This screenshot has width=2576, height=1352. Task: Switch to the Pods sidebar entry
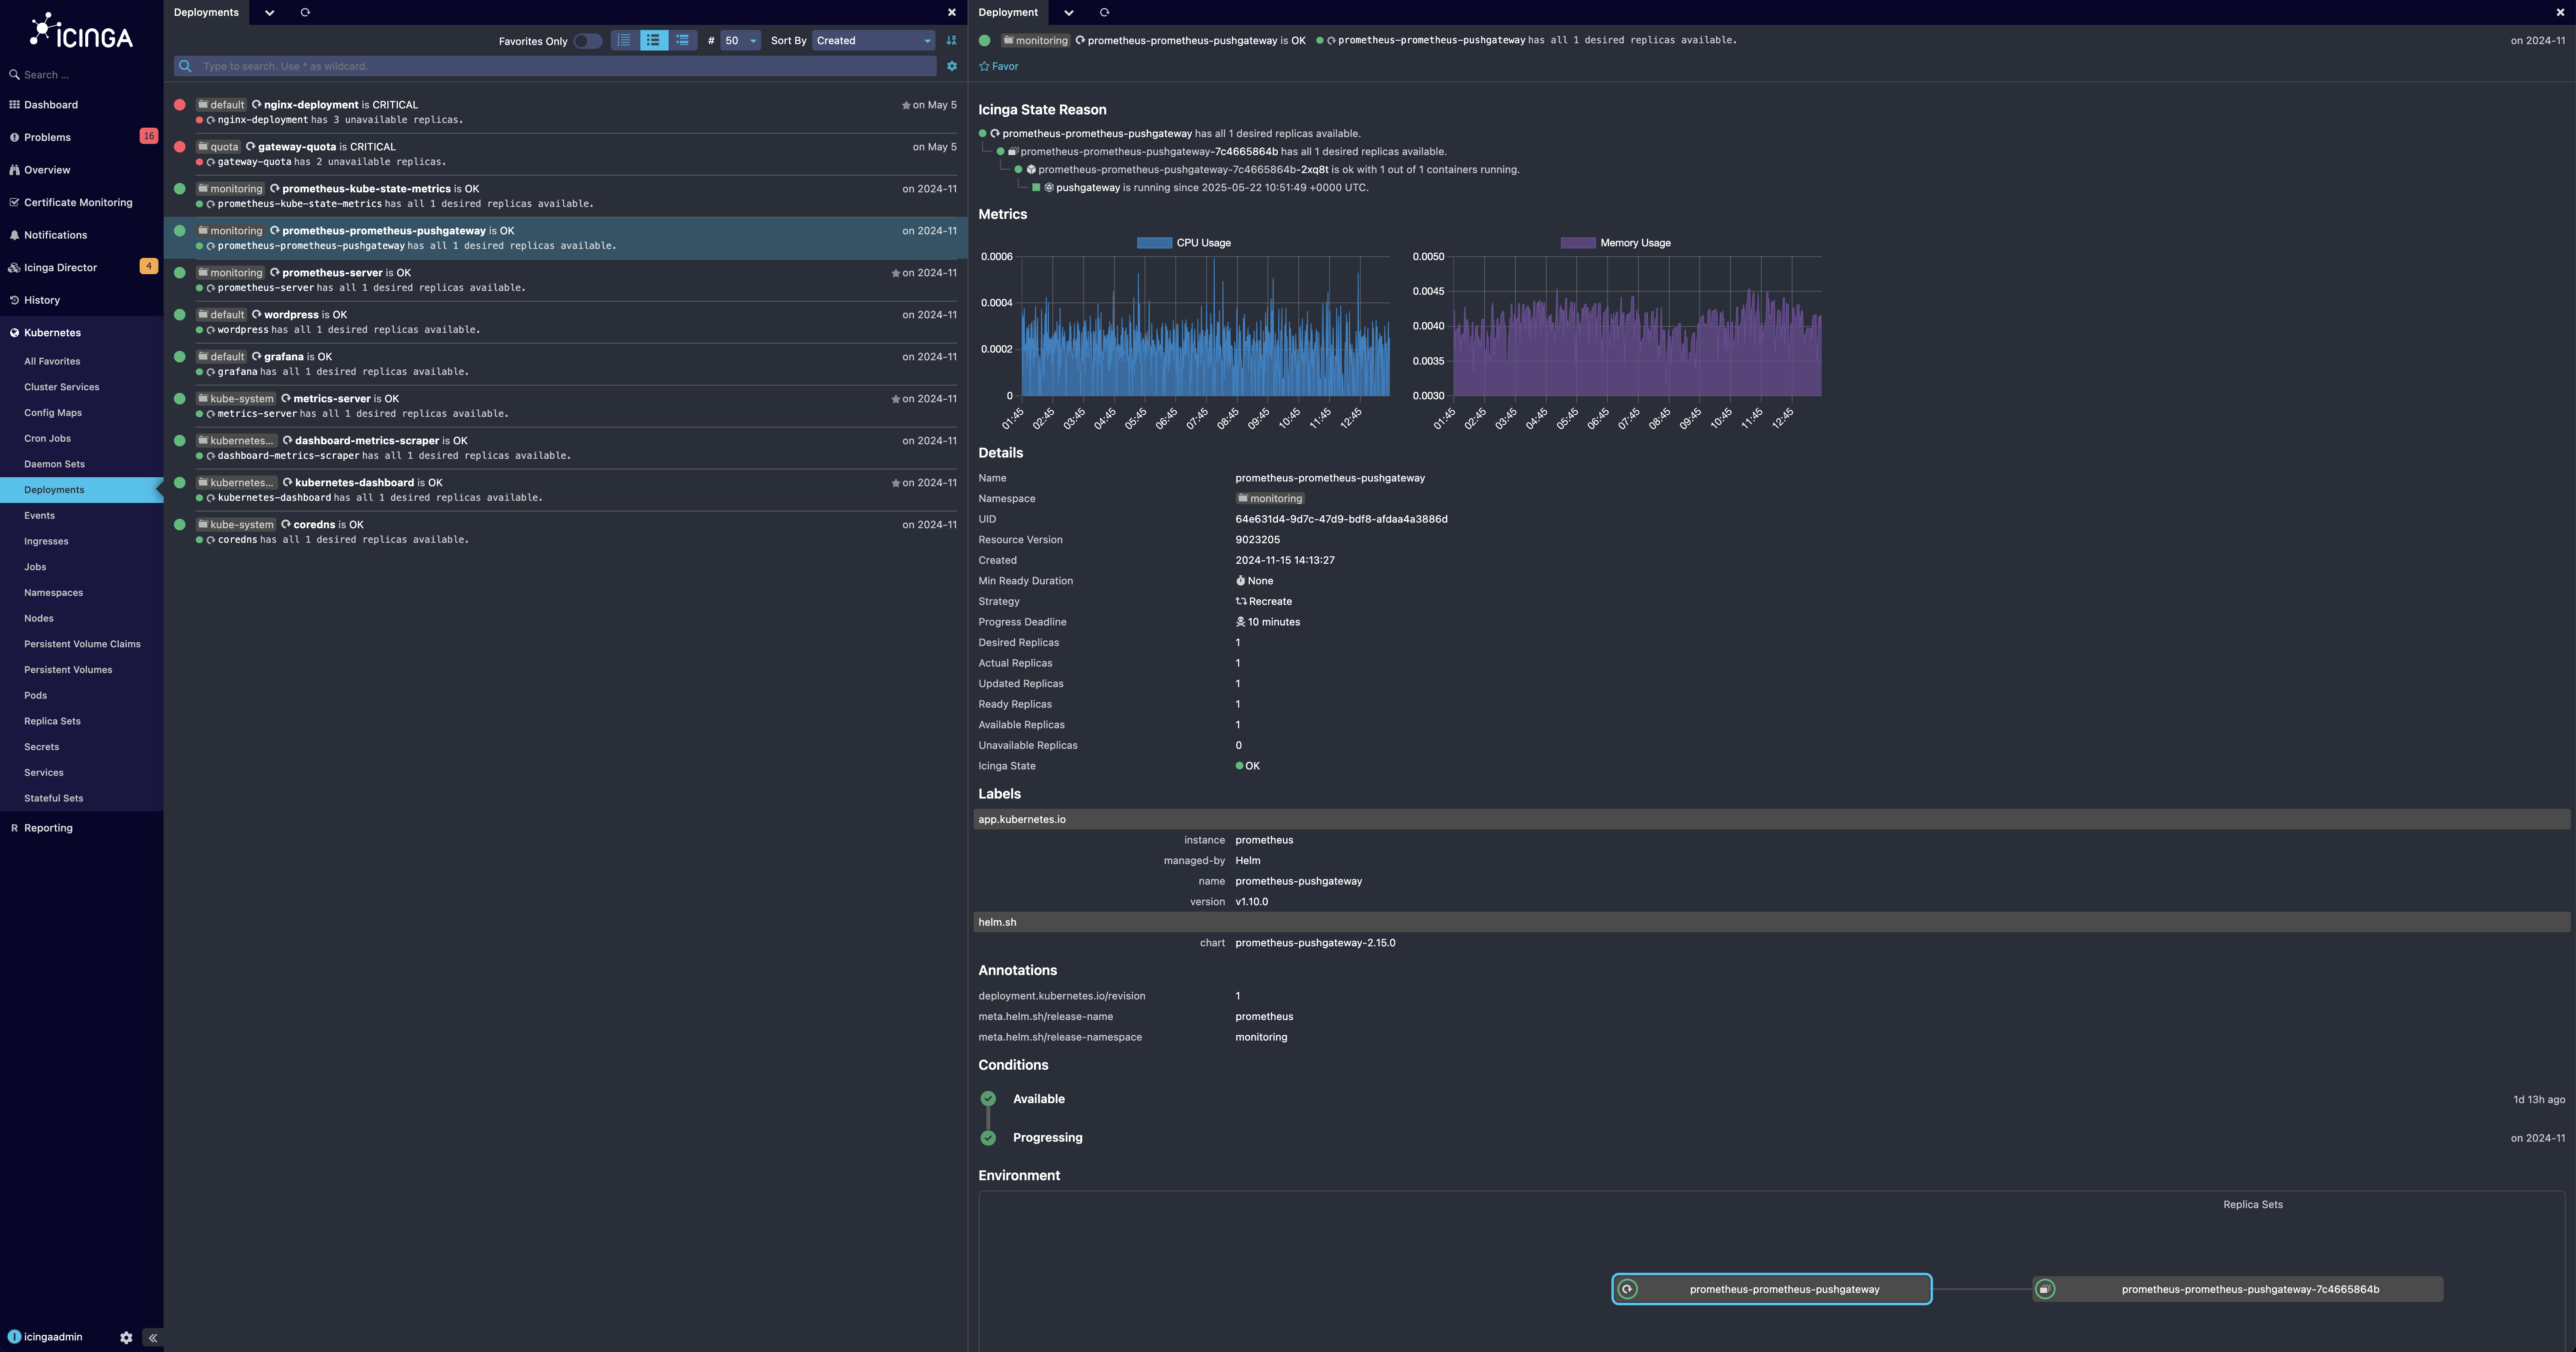point(35,695)
